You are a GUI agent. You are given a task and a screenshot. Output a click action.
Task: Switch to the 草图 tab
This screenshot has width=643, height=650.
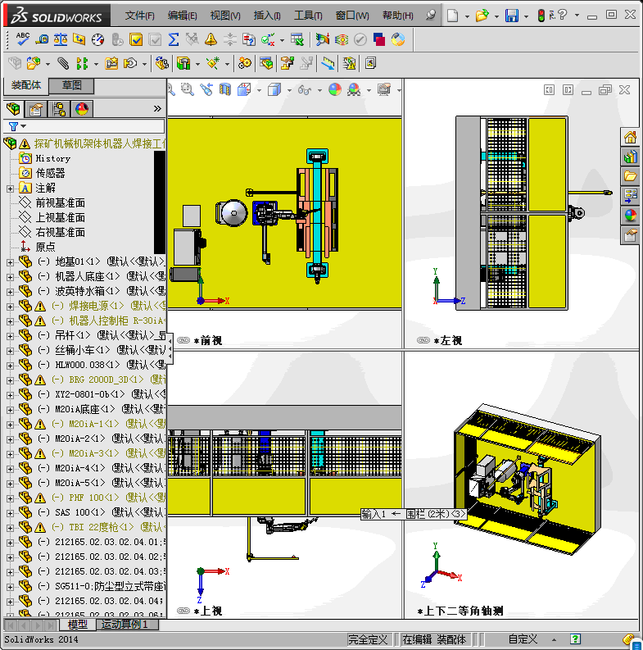pos(72,85)
